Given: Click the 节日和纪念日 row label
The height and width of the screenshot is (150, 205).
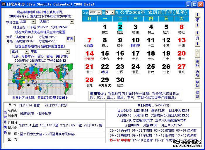Looking at the screenshot, I should [12, 113].
